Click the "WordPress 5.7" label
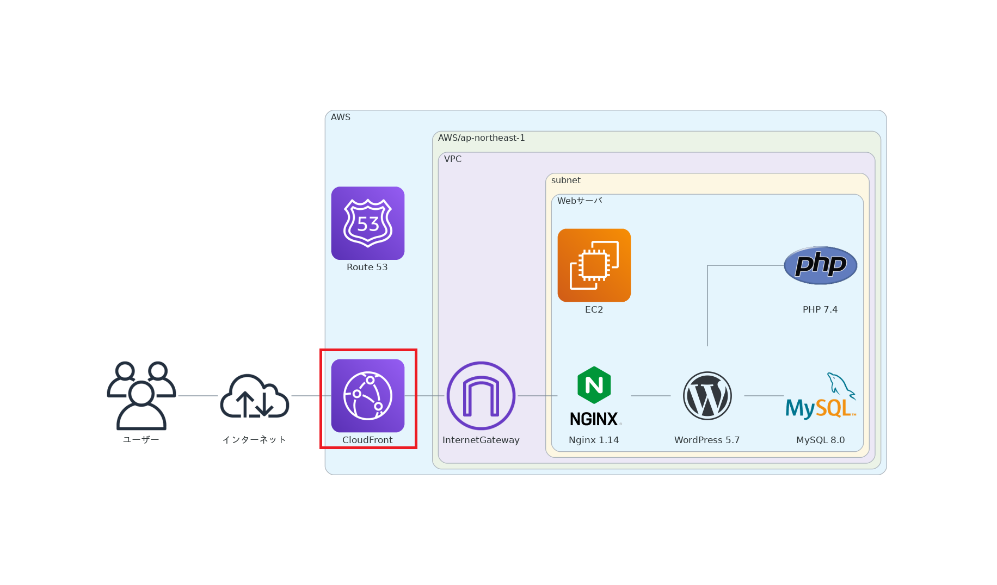 click(707, 440)
